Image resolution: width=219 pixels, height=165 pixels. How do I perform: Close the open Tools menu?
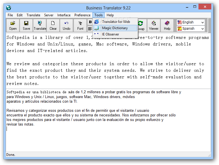point(98,15)
